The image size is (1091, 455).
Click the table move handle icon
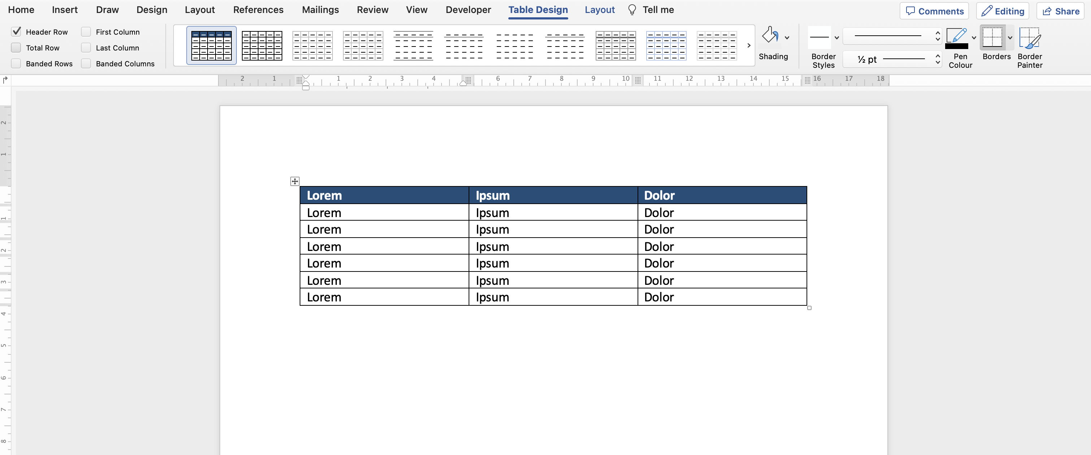point(295,181)
